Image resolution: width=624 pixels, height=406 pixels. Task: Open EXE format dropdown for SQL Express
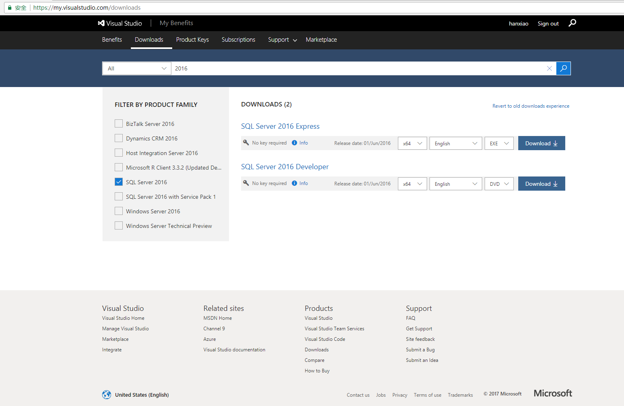499,143
